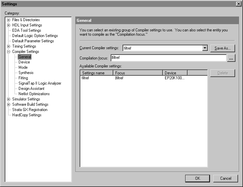Screen dimensions: 243x187
Task: Expand the HDL Input Settings node
Action: click(9, 25)
